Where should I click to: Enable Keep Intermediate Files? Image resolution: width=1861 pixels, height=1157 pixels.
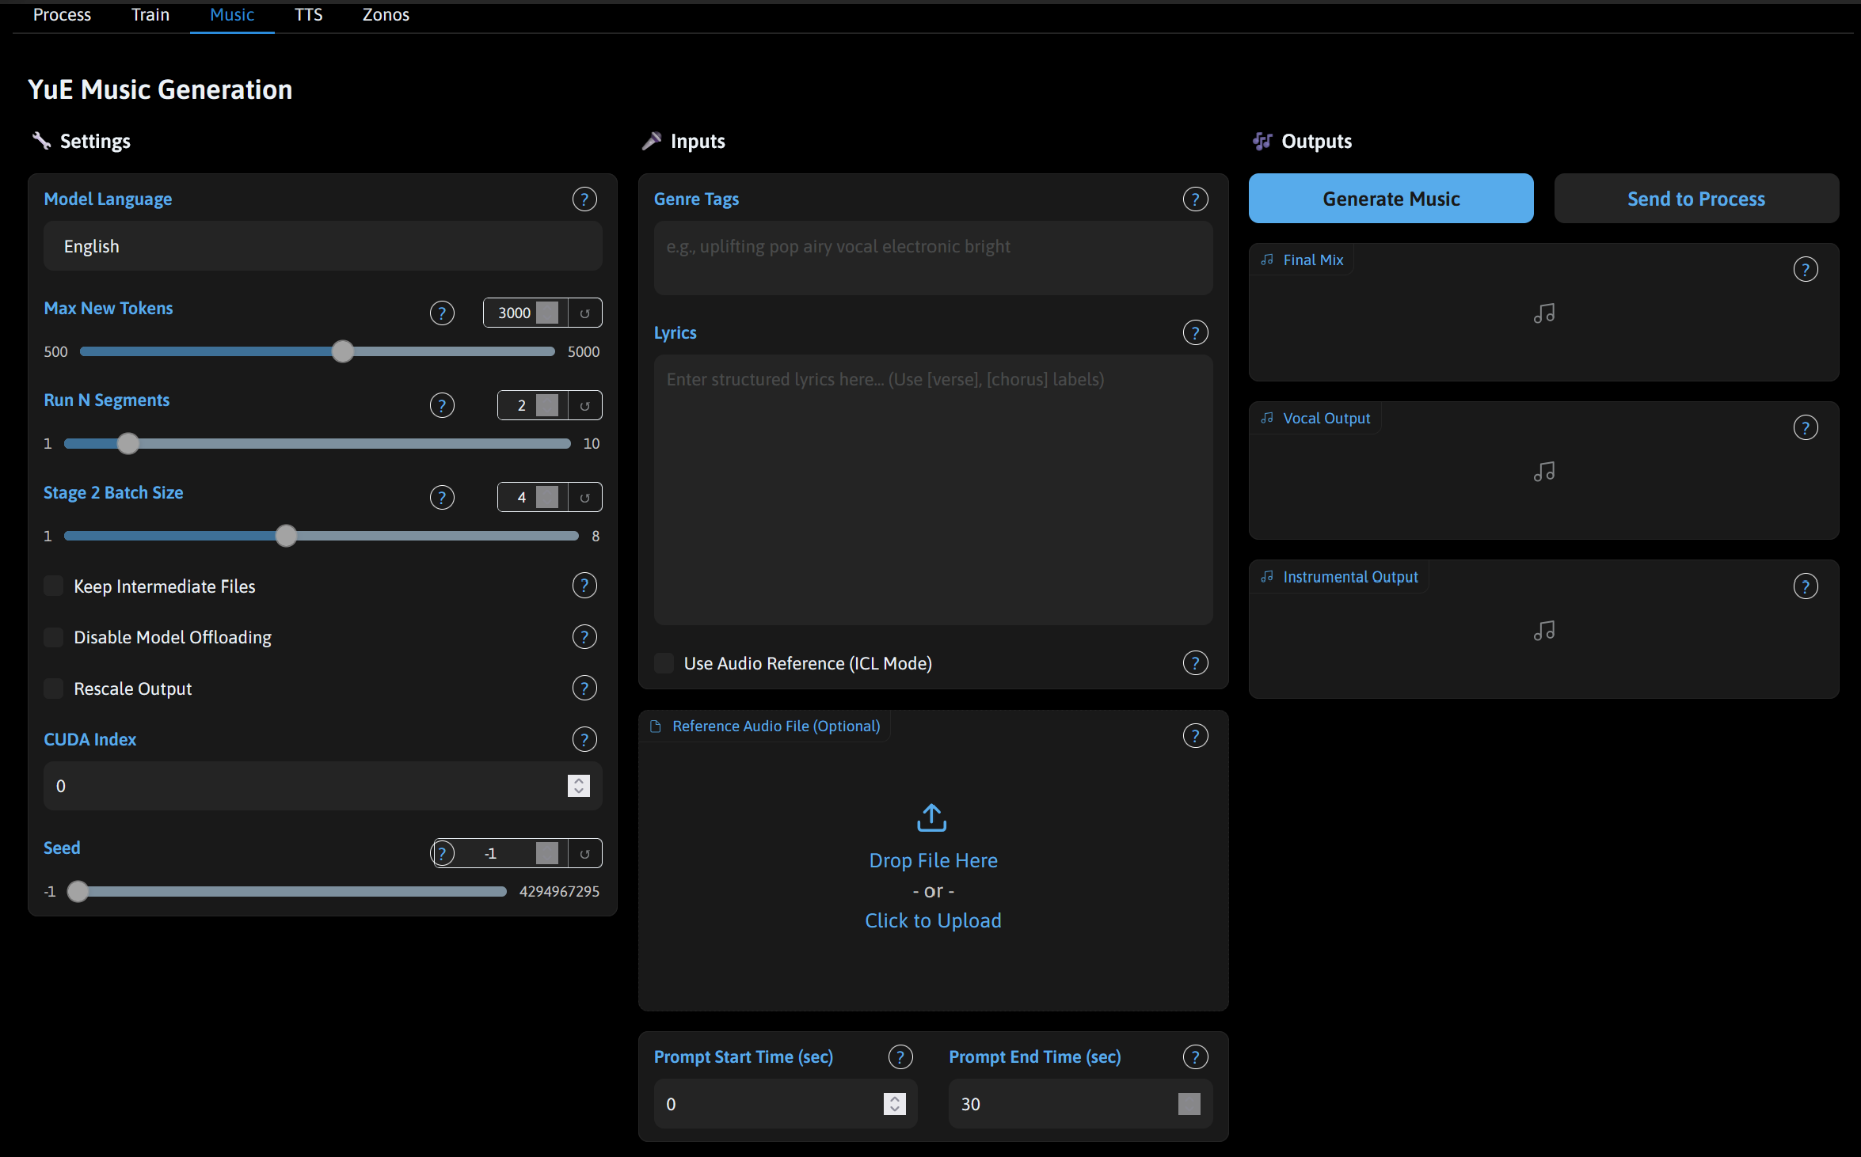pos(52,586)
